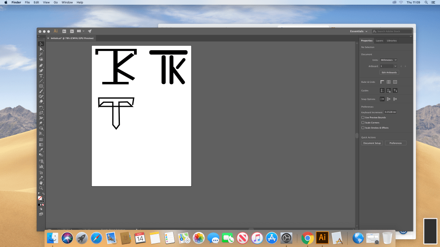Click the lock guides icon
This screenshot has width=440, height=247.
pyautogui.click(x=388, y=90)
